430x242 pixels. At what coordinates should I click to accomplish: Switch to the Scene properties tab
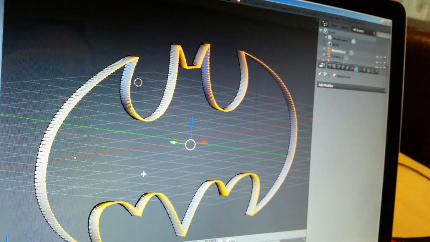(x=338, y=67)
